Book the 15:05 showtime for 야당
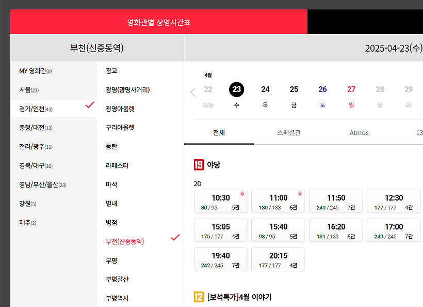 pos(220,230)
